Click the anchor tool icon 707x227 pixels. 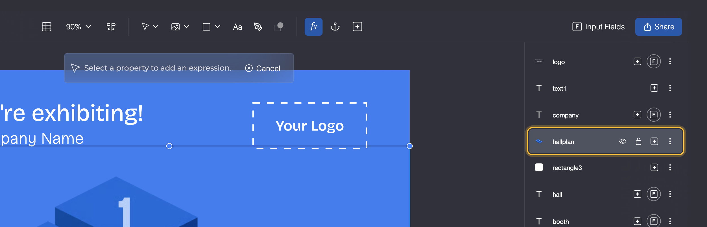point(335,27)
